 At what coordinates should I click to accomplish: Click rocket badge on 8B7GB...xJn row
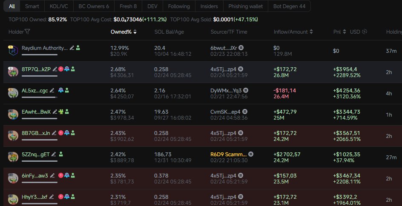67,133
